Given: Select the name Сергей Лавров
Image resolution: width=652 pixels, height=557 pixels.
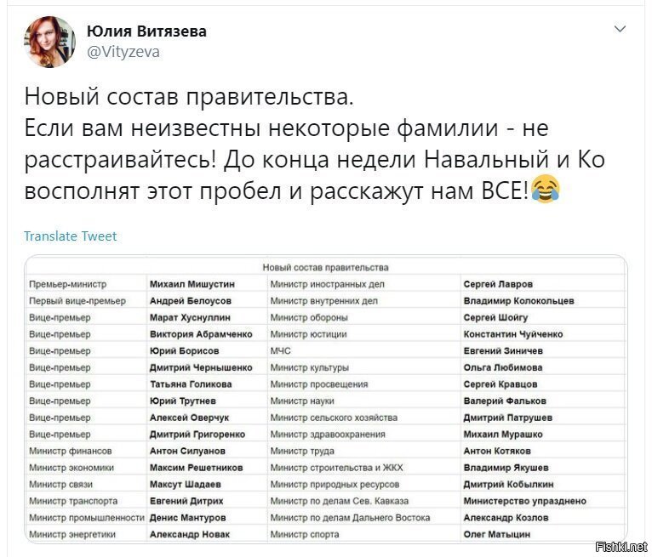Looking at the screenshot, I should coord(498,284).
